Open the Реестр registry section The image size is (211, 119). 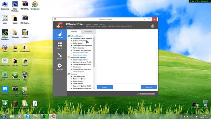(x=60, y=46)
